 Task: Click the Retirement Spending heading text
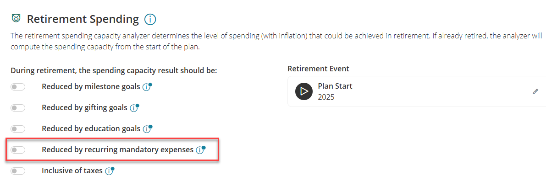[x=83, y=19]
